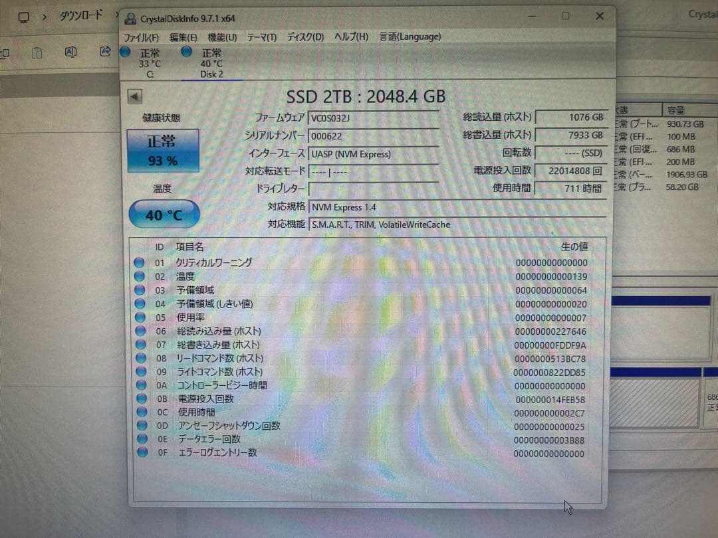
Task: Click the status dot for 0D アンセーフシャットダウン回数
Action: click(x=142, y=426)
